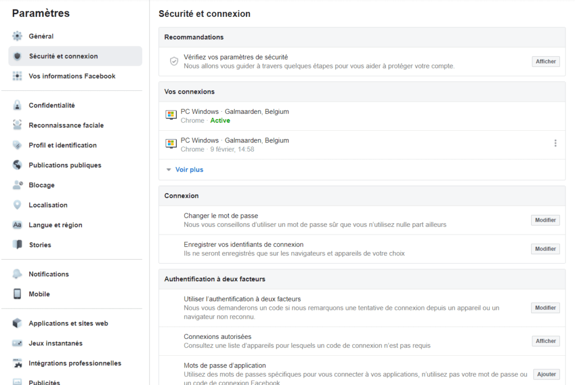Open Intégrations professionnelles settings
This screenshot has height=385, width=575.
click(x=75, y=363)
